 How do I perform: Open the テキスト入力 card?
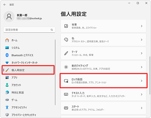point(103,94)
